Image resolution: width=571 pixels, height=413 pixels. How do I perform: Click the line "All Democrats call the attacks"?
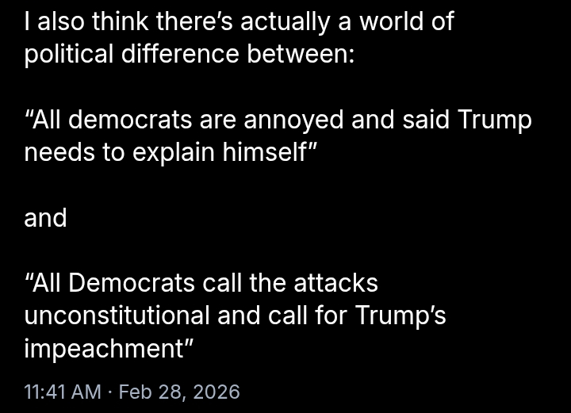[201, 283]
